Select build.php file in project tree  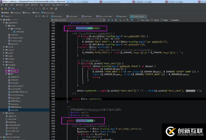pyautogui.click(x=11, y=122)
